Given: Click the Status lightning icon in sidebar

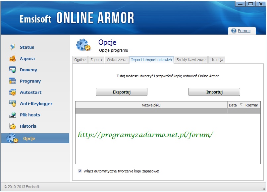Looking at the screenshot, I should point(13,47).
